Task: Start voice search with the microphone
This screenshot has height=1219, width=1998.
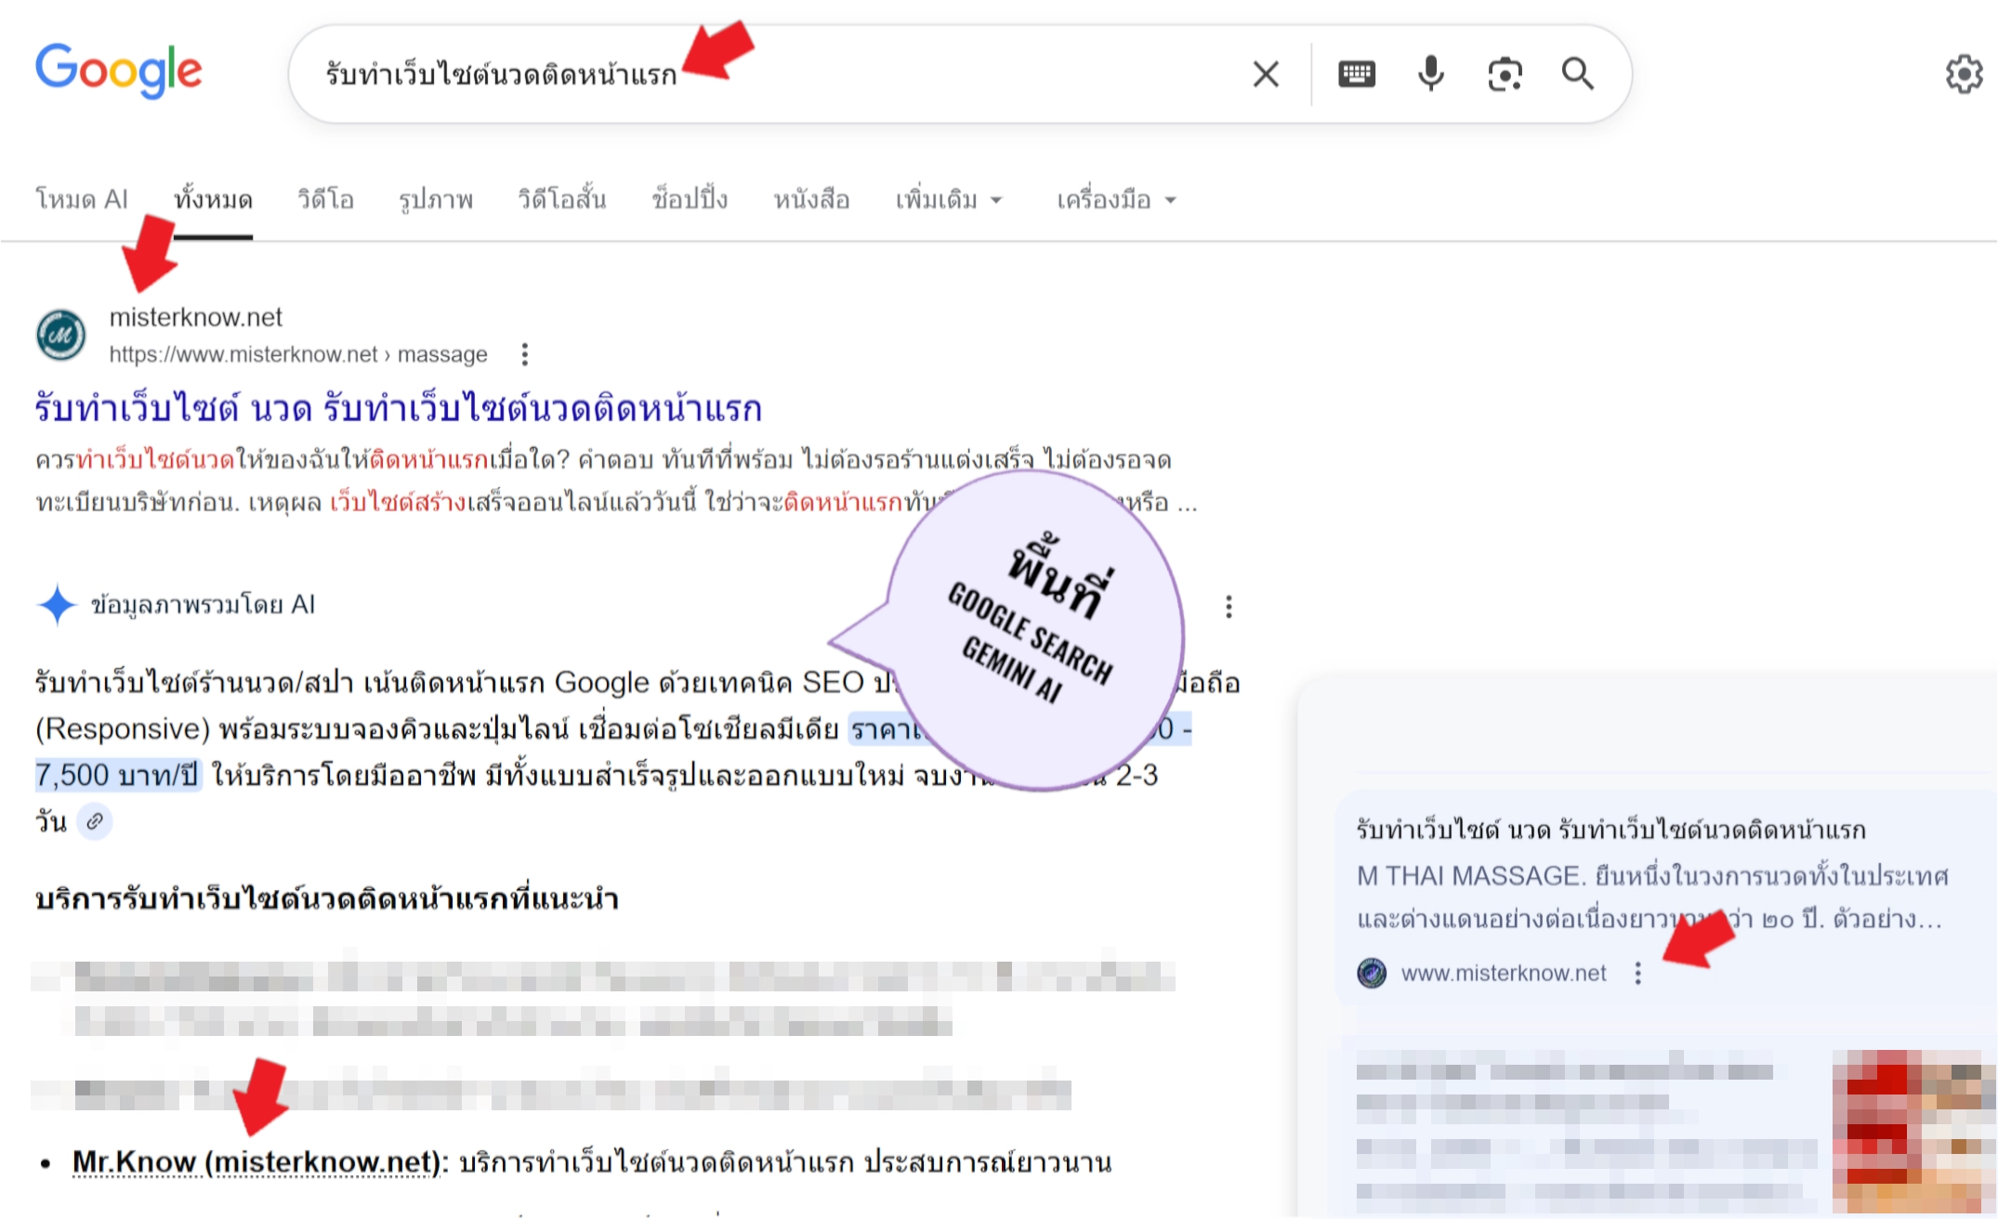Action: click(1429, 74)
